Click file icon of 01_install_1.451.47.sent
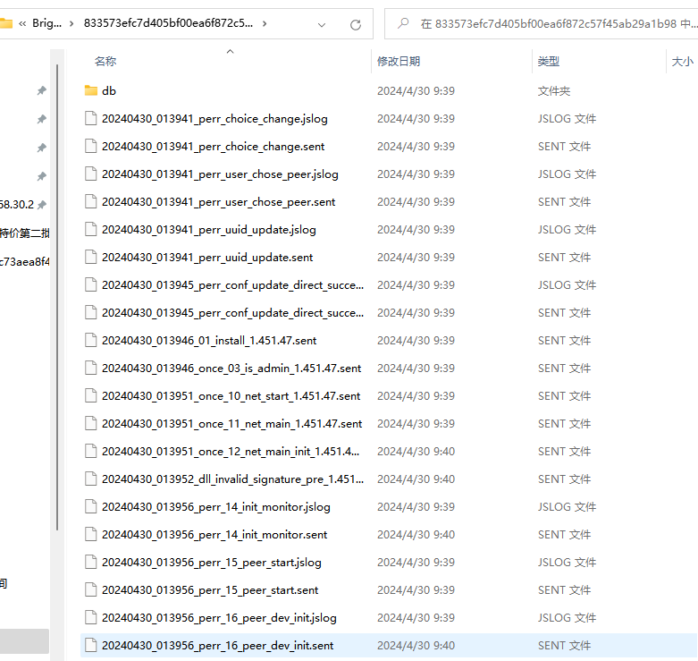698x661 pixels. tap(91, 340)
